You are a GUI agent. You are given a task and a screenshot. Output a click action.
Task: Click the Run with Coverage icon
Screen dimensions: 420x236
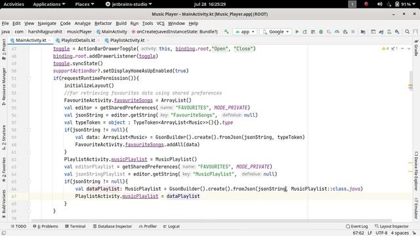tap(329, 31)
